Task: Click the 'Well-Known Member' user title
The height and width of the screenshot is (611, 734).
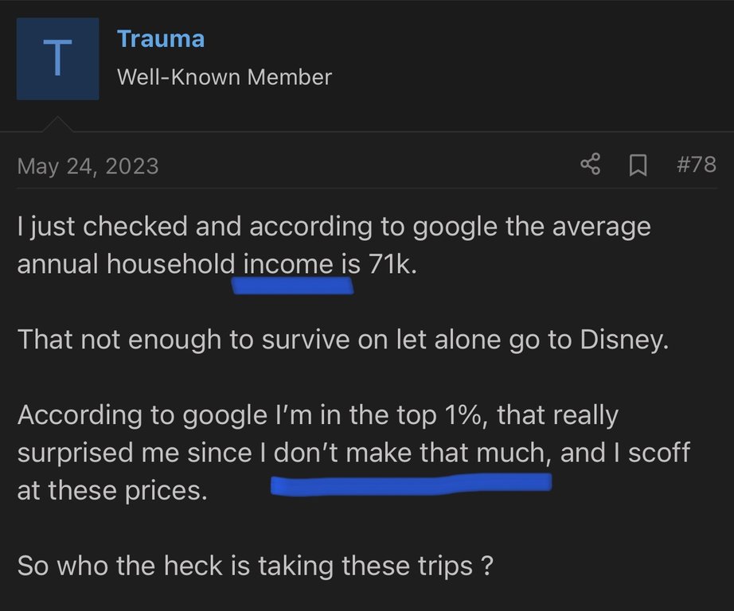Action: pyautogui.click(x=224, y=77)
